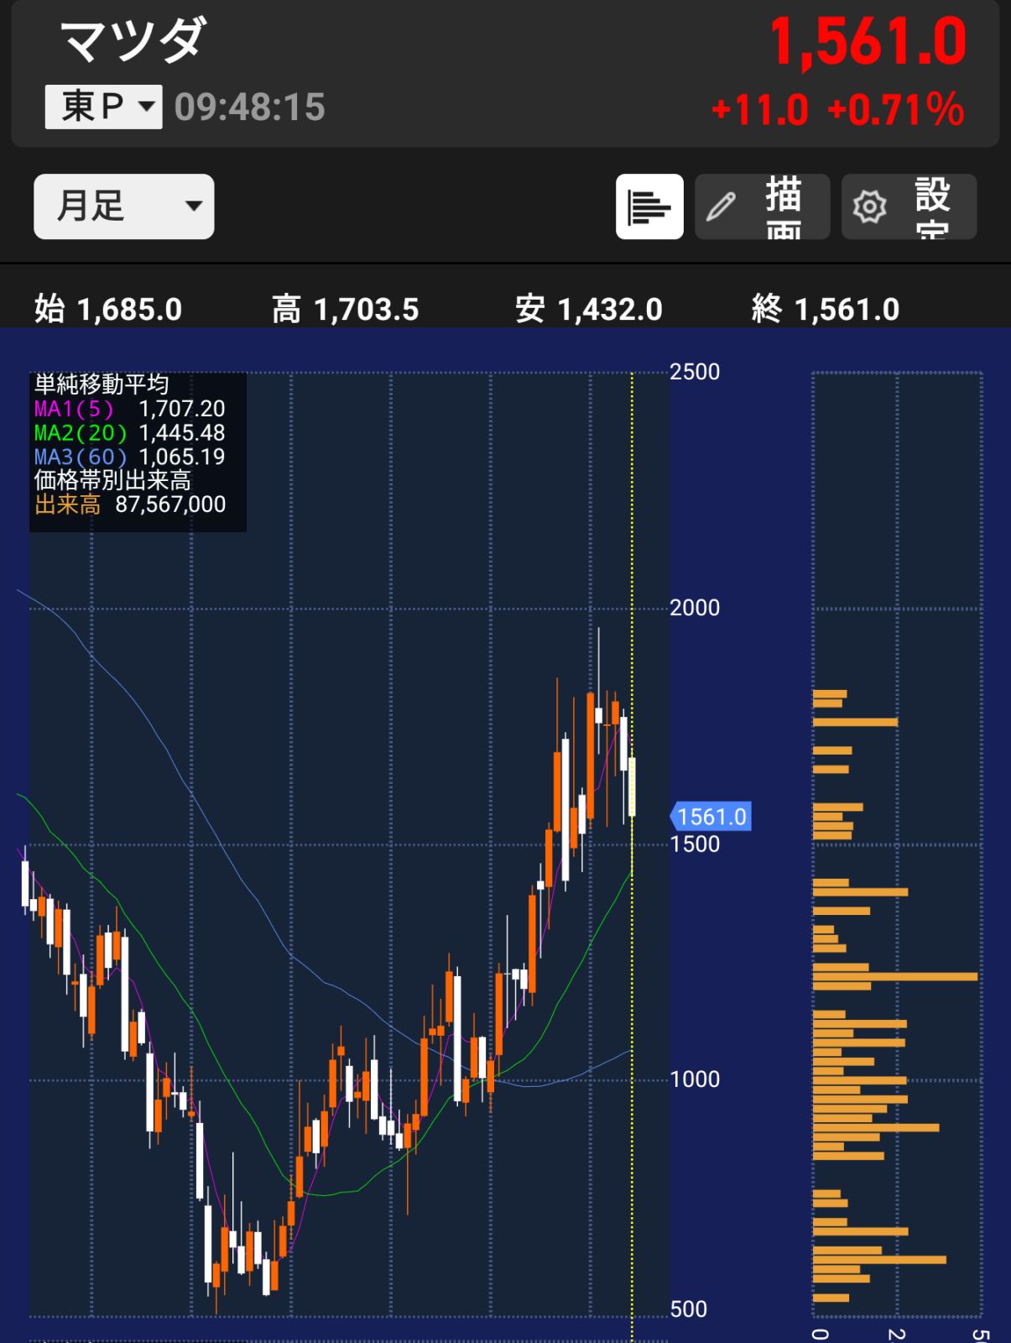Click the 500 price axis label

689,1309
